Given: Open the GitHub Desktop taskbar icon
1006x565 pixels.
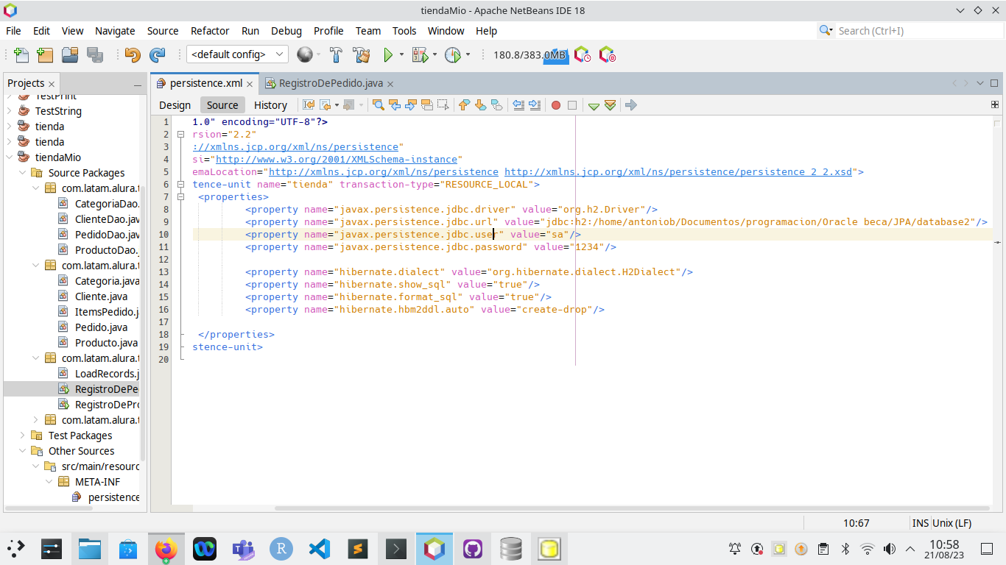Looking at the screenshot, I should tap(473, 549).
